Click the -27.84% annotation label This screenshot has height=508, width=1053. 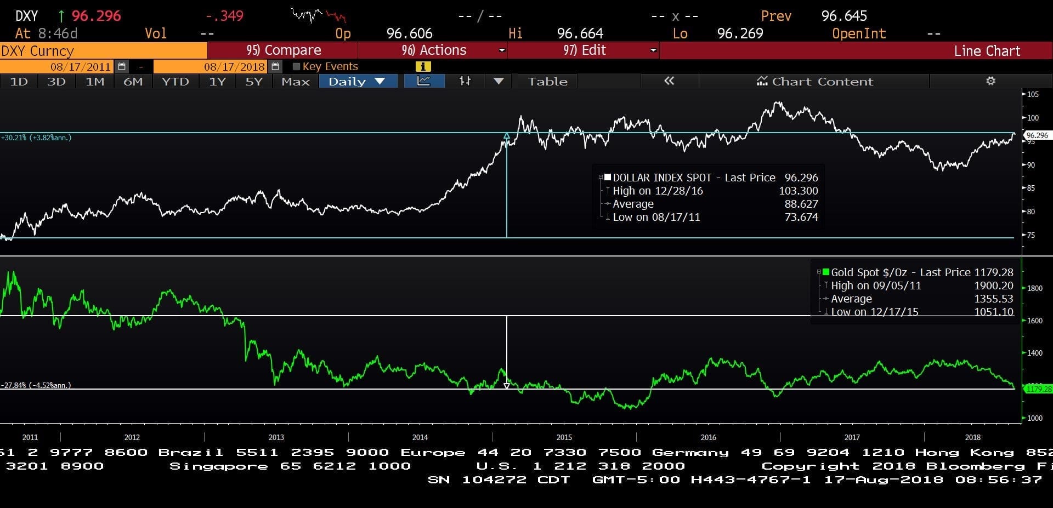[36, 385]
